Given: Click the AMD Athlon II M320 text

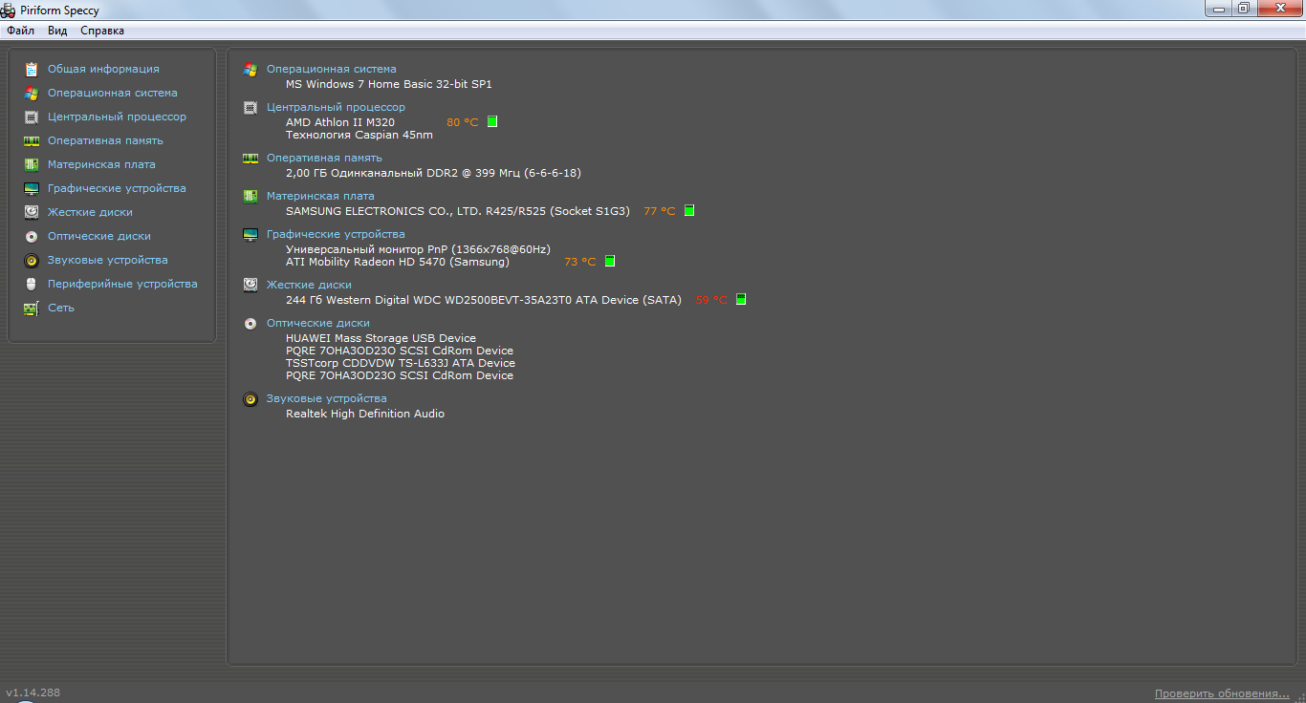Looking at the screenshot, I should click(x=340, y=122).
